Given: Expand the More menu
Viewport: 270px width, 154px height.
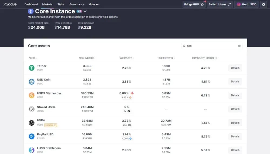Looking at the screenshot, I should tap(94, 4).
